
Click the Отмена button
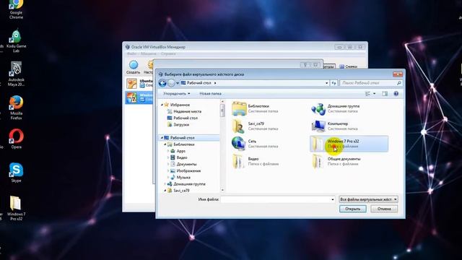[384, 209]
